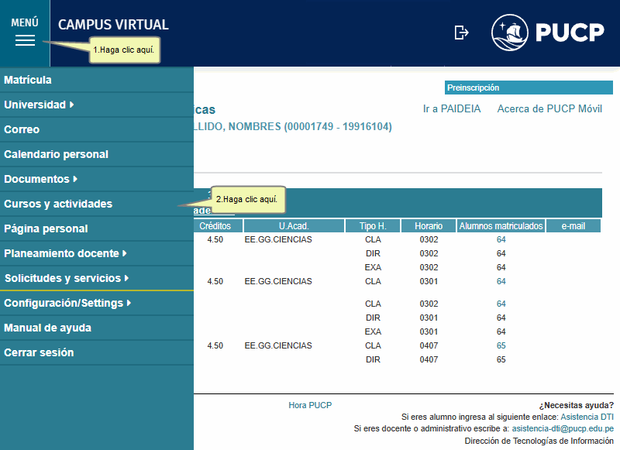Open Acerca de PUCP Móvil link
This screenshot has width=620, height=450.
pyautogui.click(x=549, y=109)
